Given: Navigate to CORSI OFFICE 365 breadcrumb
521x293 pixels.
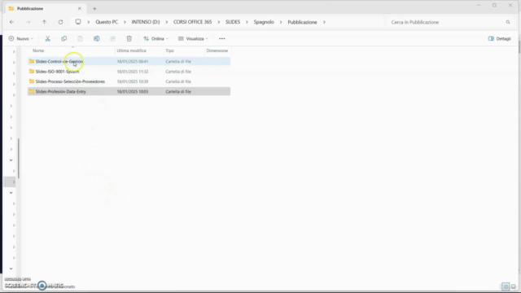Looking at the screenshot, I should click(x=192, y=22).
